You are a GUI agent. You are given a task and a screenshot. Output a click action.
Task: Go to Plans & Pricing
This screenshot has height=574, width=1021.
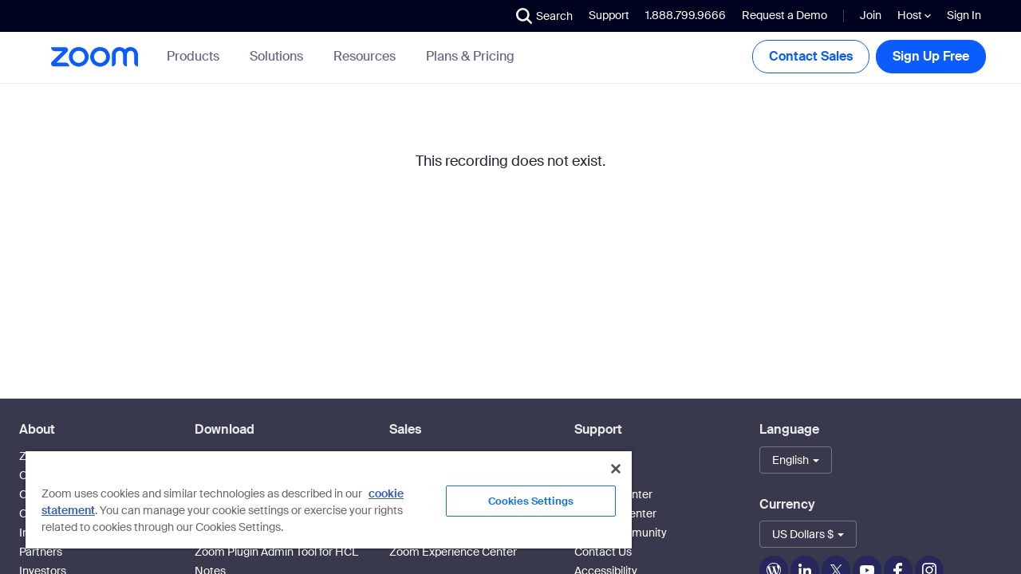[x=470, y=57]
